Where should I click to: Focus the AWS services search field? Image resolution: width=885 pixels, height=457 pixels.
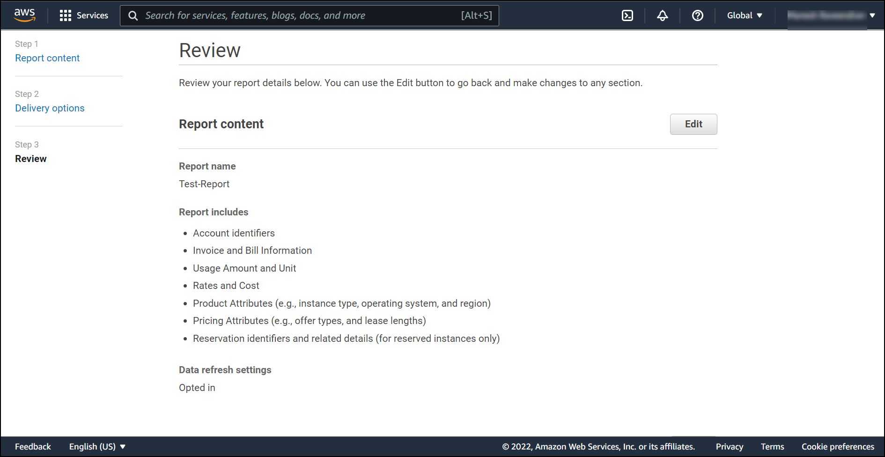coord(310,15)
